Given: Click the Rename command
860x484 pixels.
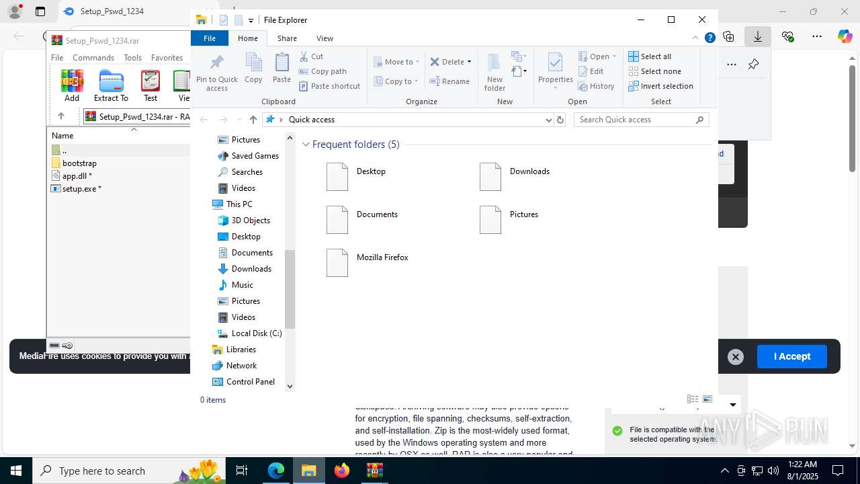Looking at the screenshot, I should coord(449,81).
